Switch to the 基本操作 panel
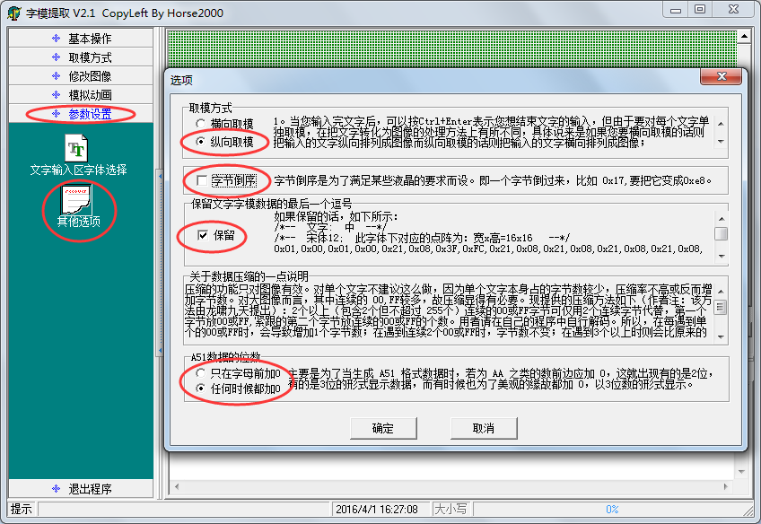 coord(80,38)
